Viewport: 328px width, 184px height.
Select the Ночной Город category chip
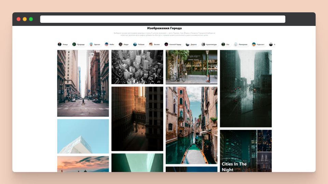173,44
